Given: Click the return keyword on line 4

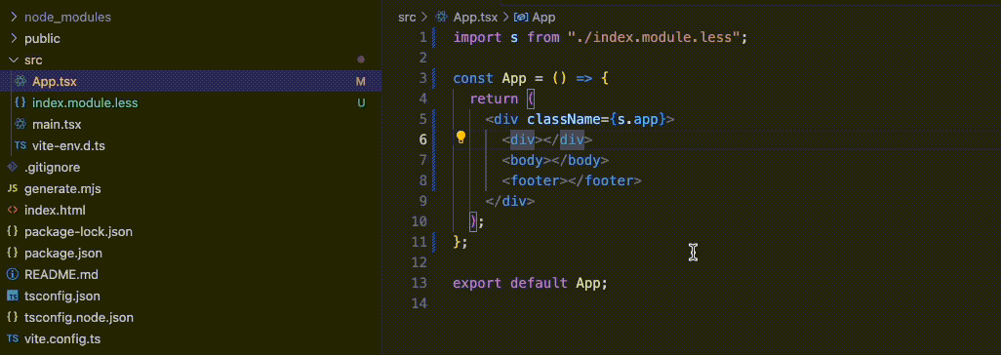Looking at the screenshot, I should click(x=494, y=99).
